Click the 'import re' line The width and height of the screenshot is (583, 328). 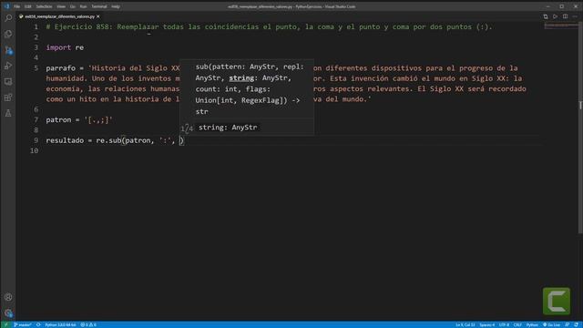click(x=65, y=47)
